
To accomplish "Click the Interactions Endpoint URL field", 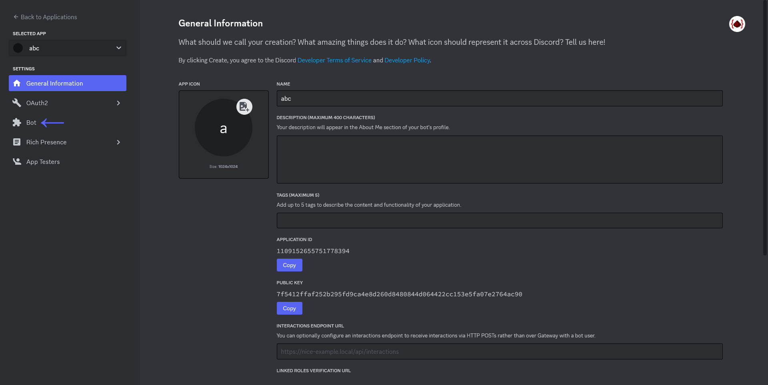I will point(500,351).
